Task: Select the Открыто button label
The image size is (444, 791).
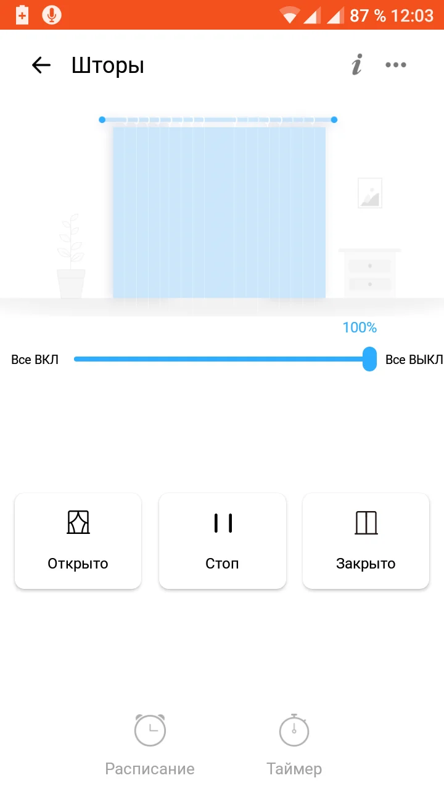Action: point(78,564)
